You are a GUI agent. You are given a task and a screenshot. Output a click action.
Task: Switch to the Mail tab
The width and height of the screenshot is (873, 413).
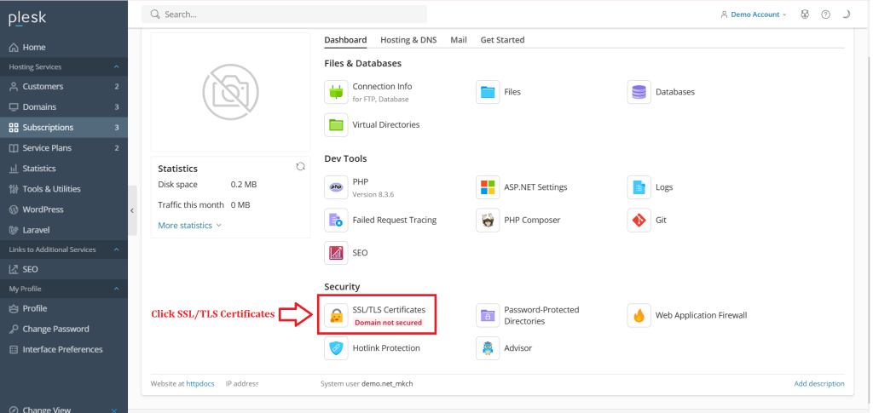tap(459, 40)
